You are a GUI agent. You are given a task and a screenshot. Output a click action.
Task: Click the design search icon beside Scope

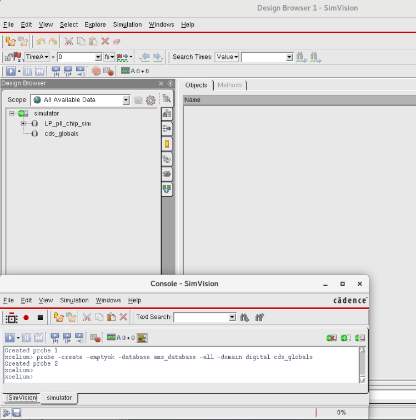pyautogui.click(x=167, y=99)
